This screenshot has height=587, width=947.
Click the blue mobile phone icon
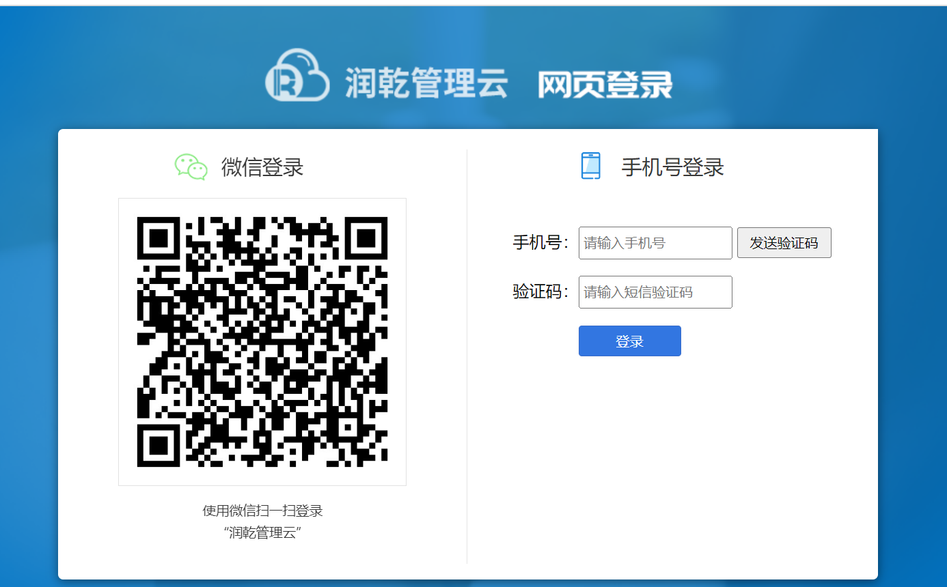coord(591,166)
